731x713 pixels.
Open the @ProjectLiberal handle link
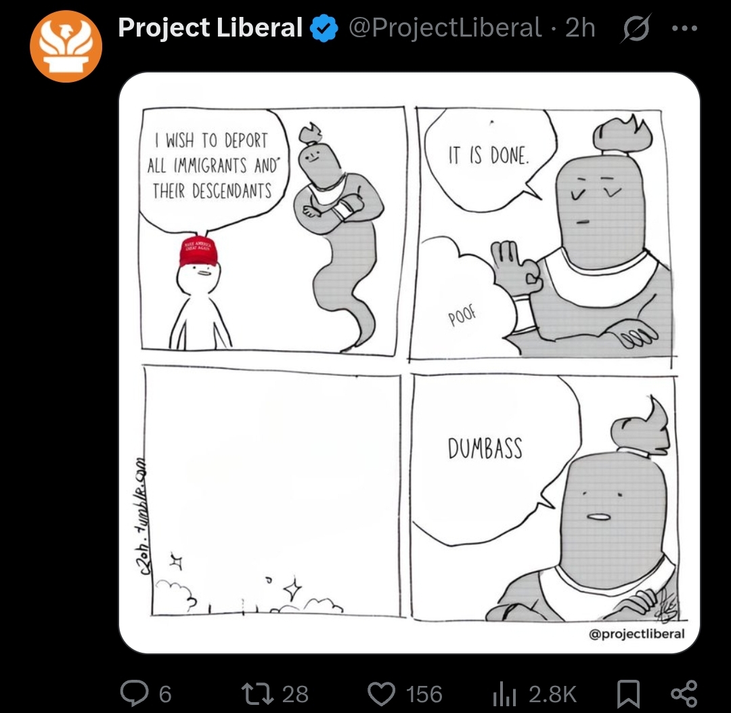pyautogui.click(x=445, y=28)
